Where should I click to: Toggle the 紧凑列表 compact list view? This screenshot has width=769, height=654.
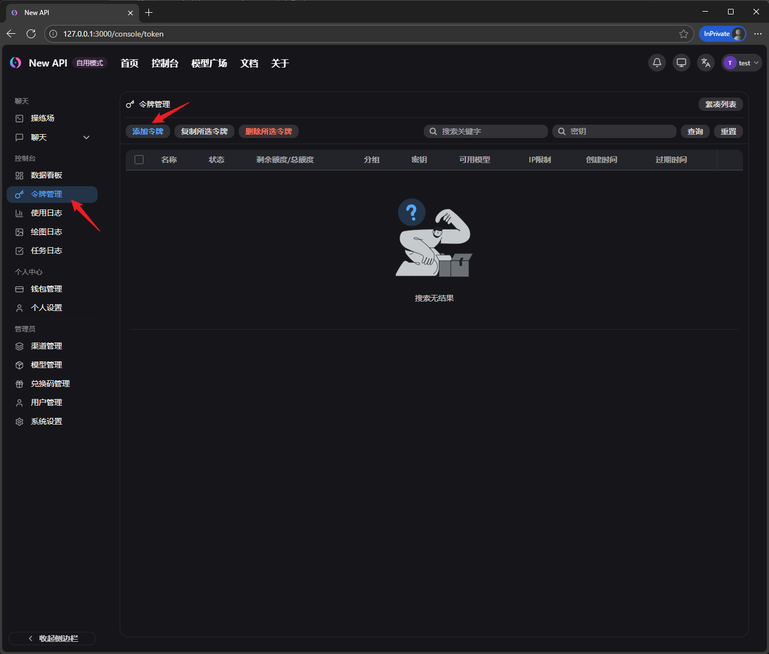tap(720, 104)
